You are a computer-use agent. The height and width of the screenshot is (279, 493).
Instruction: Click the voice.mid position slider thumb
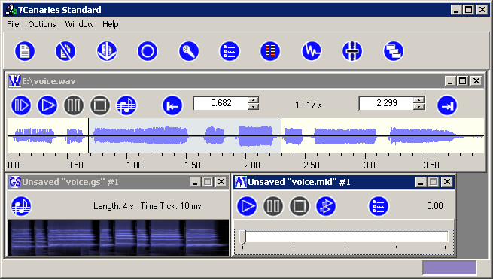242,237
